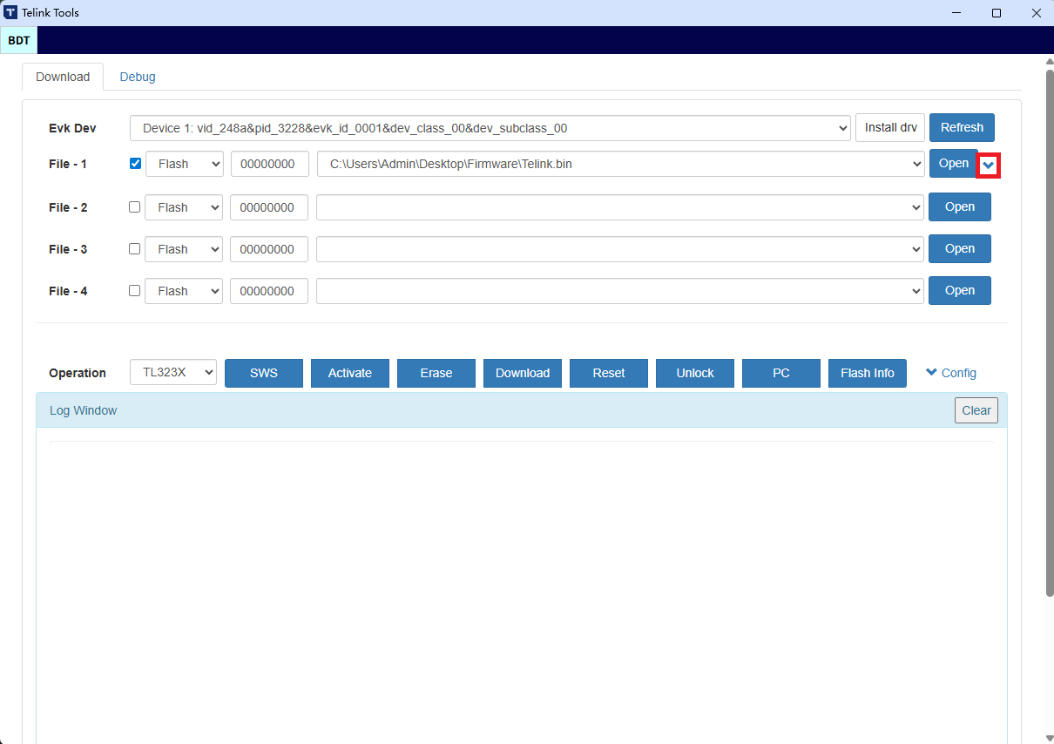Click the Refresh button
The image size is (1054, 744).
click(962, 127)
